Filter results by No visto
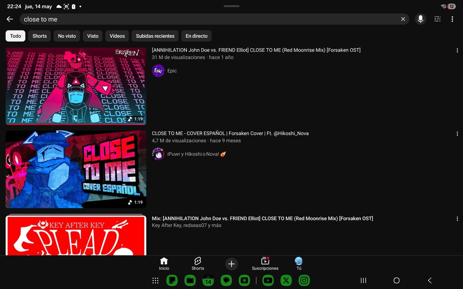The width and height of the screenshot is (463, 289). [67, 36]
